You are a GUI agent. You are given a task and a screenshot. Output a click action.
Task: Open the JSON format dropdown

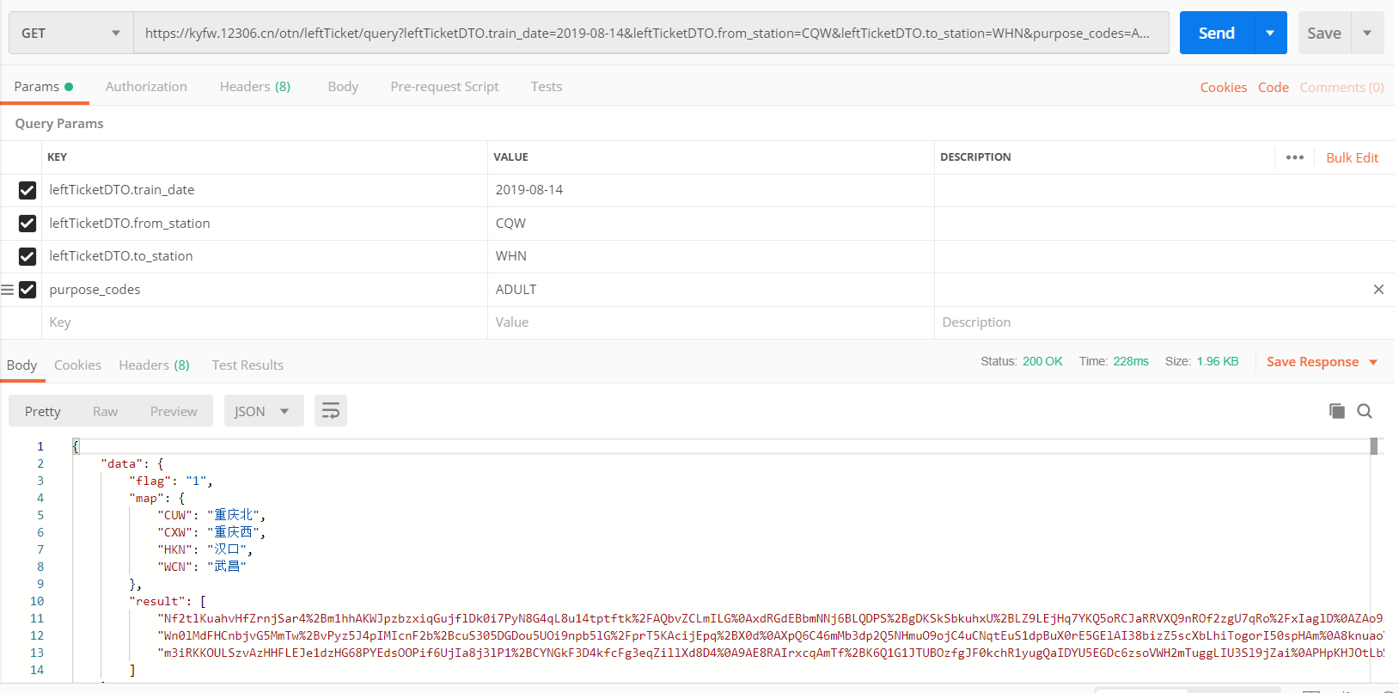coord(264,411)
